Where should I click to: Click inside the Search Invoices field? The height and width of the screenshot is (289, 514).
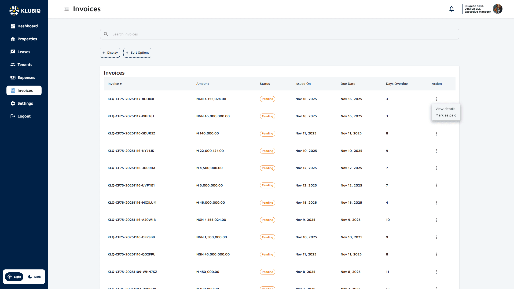tap(279, 34)
